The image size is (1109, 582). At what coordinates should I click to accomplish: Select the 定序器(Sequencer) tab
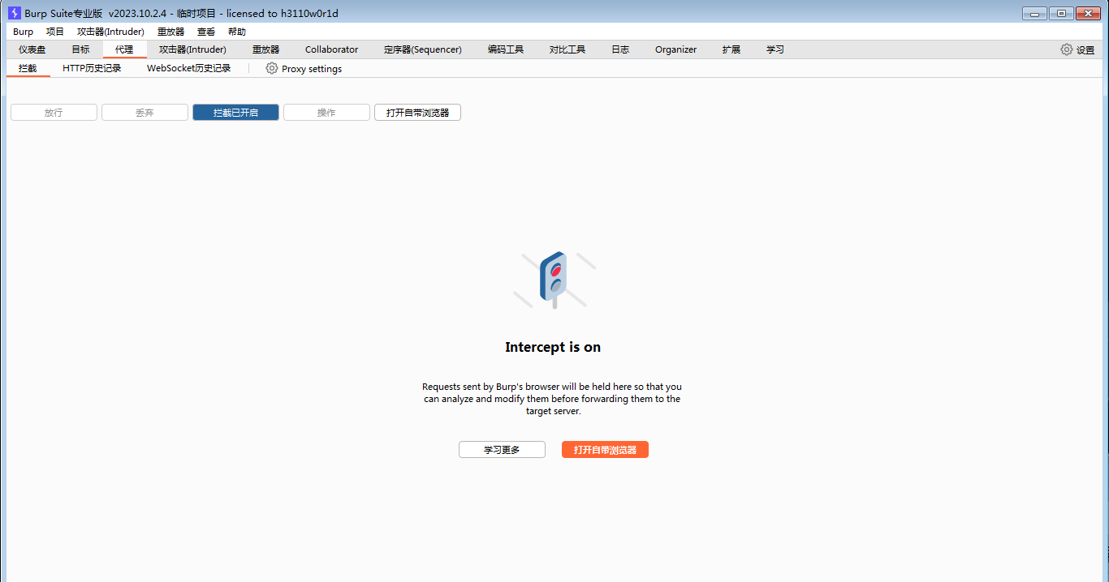(x=422, y=49)
